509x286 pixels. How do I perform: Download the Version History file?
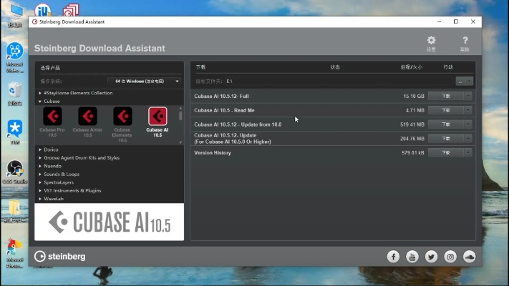(x=446, y=152)
